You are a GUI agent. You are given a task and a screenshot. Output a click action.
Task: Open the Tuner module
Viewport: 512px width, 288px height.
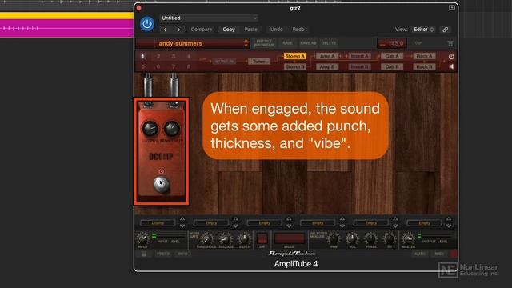(259, 61)
